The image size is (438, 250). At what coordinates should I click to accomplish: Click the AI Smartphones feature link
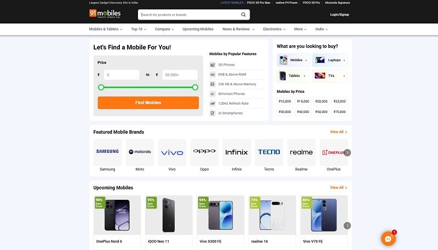pos(230,113)
